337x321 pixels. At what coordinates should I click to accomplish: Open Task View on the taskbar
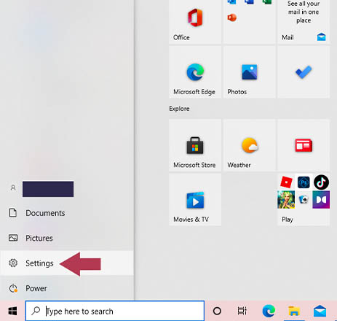(x=242, y=311)
